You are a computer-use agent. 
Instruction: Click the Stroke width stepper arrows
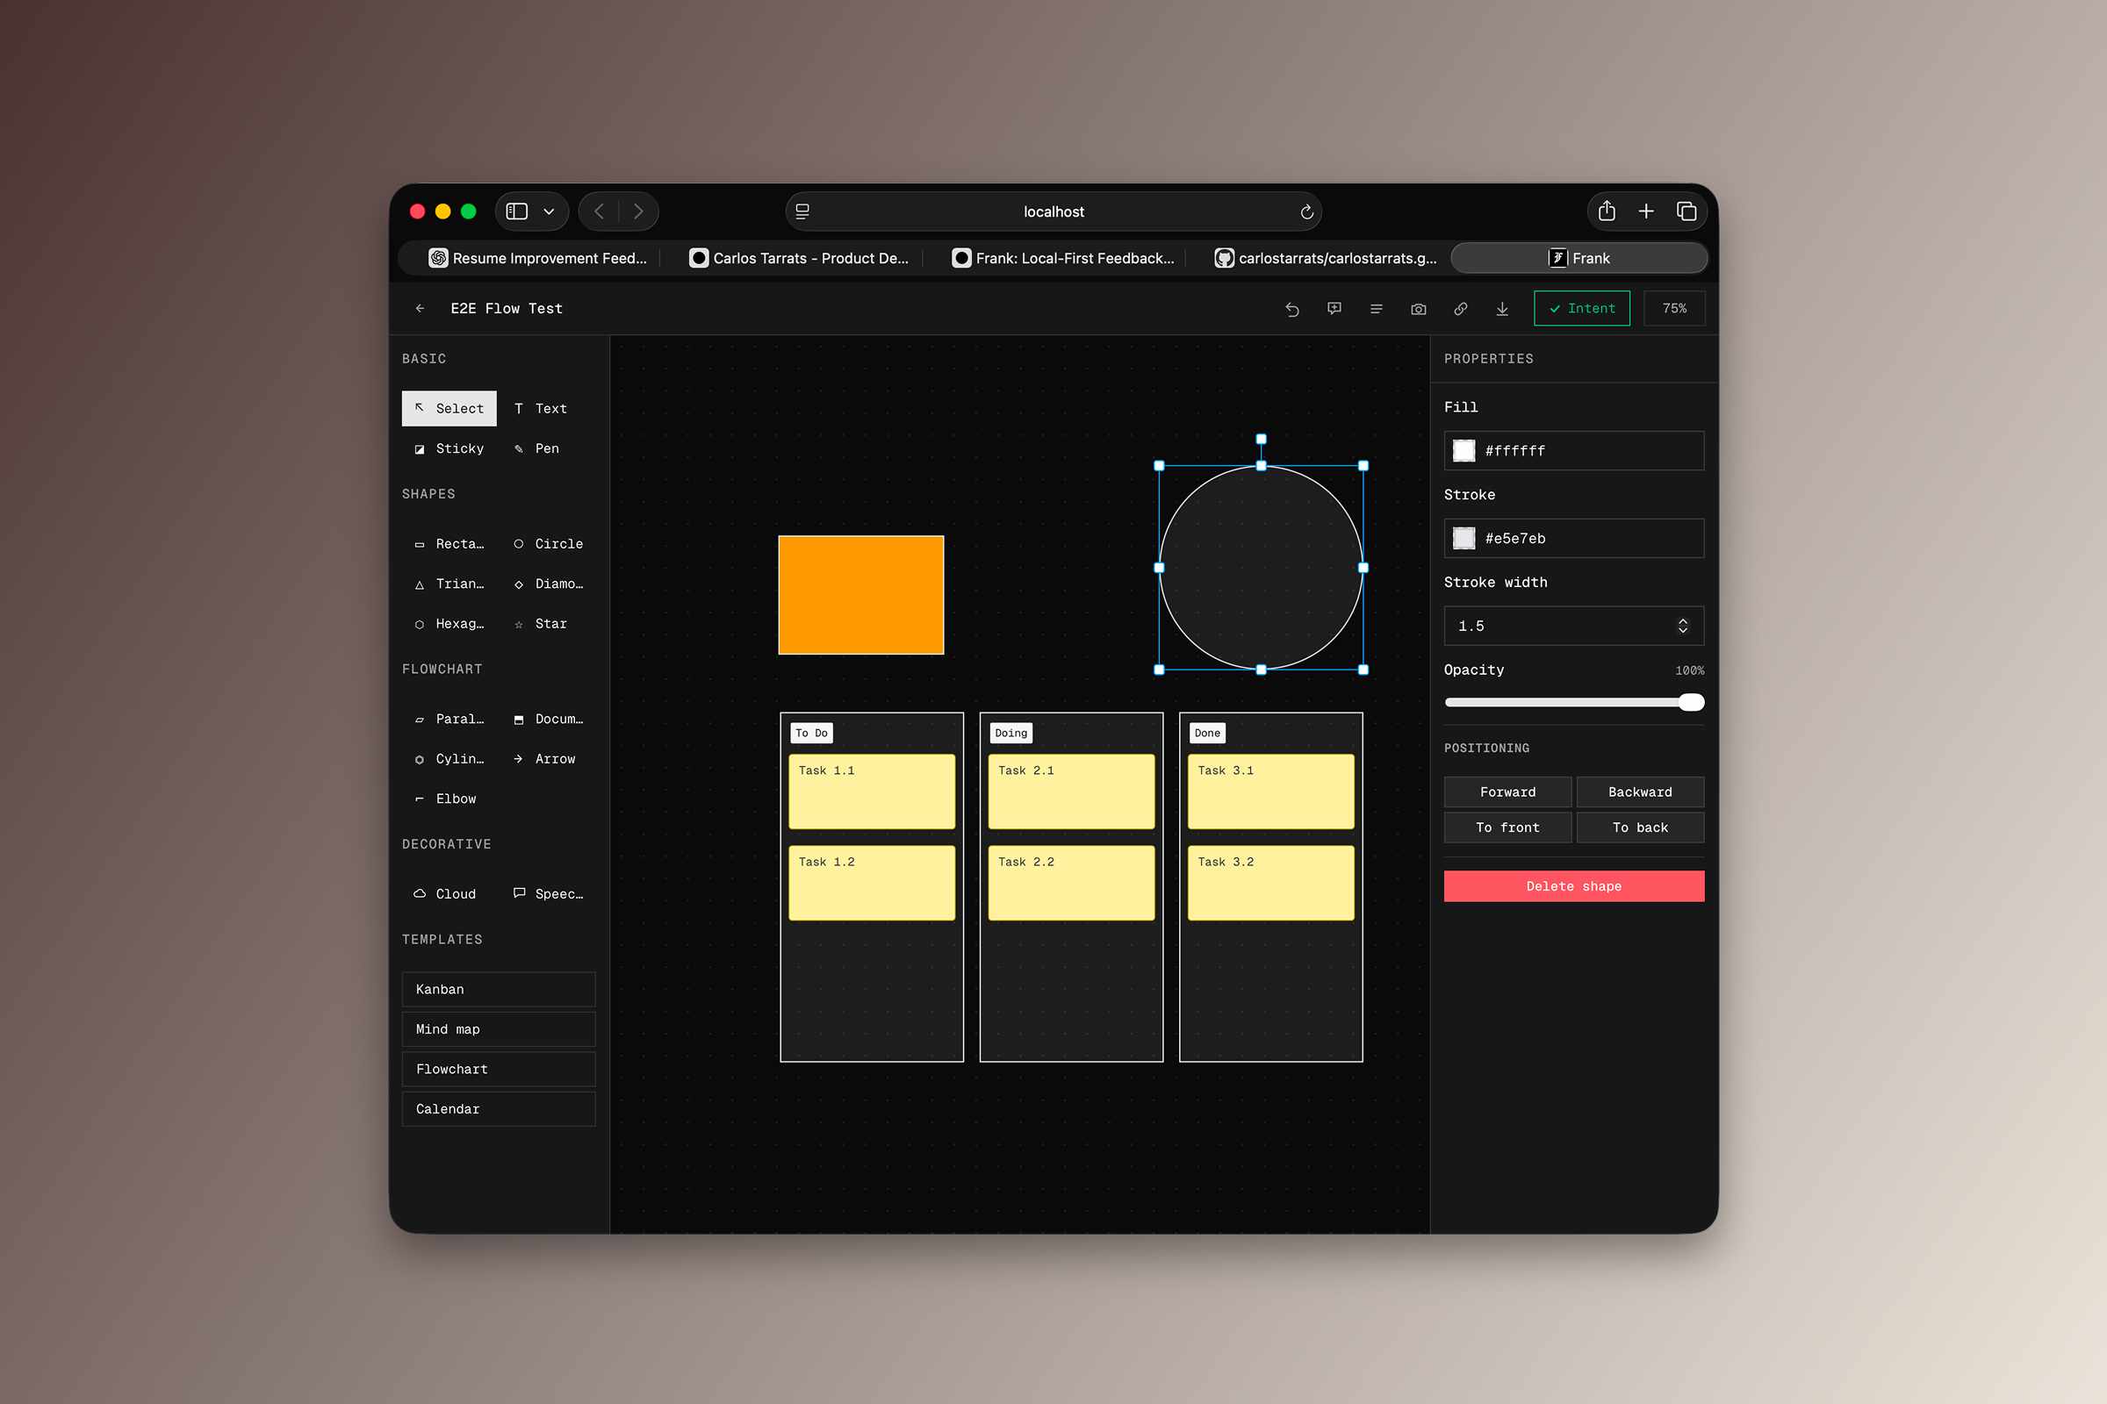(1682, 626)
